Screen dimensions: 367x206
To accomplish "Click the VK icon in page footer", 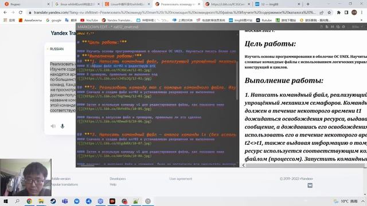I will click(310, 185).
